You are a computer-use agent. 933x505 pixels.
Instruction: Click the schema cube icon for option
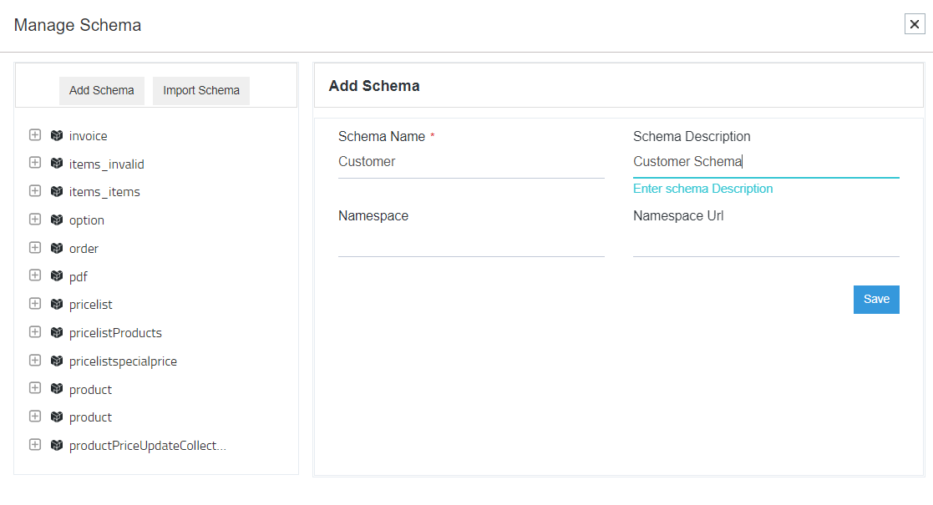[57, 220]
